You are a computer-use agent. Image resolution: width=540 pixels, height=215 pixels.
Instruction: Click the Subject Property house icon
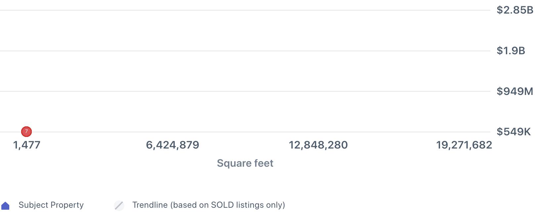[x=6, y=206]
